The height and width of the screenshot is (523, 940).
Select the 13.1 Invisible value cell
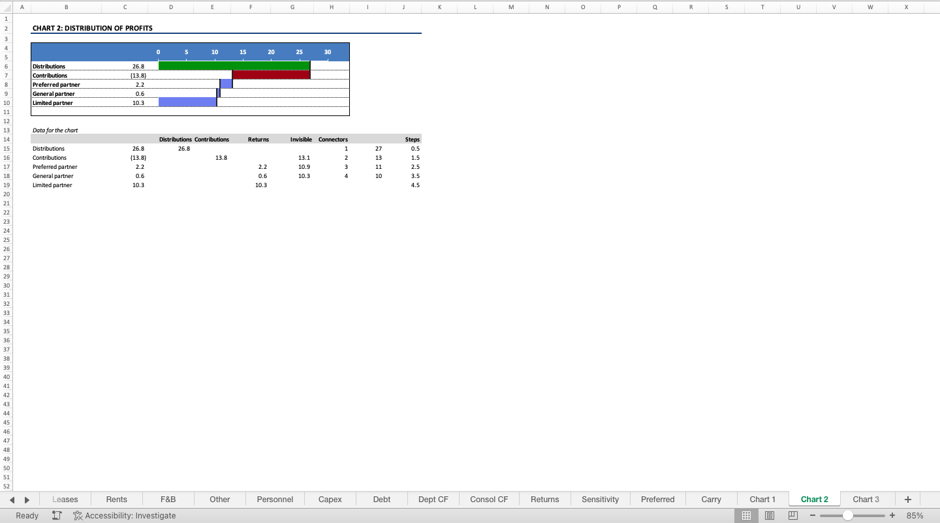pos(304,158)
